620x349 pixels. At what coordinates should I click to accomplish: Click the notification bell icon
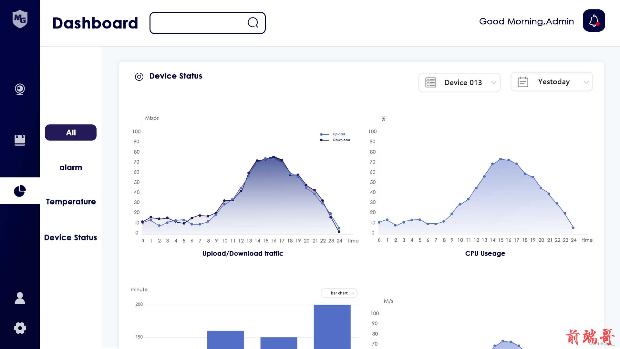[594, 21]
